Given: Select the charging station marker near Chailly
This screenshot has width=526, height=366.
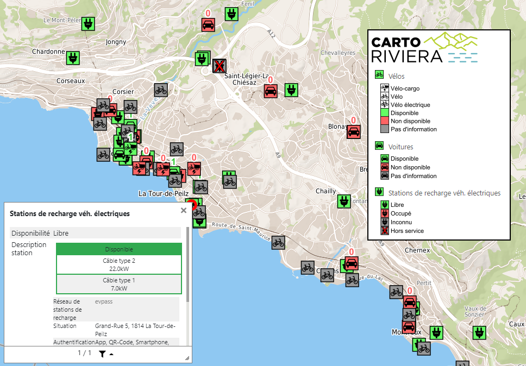Looking at the screenshot, I should 343,201.
